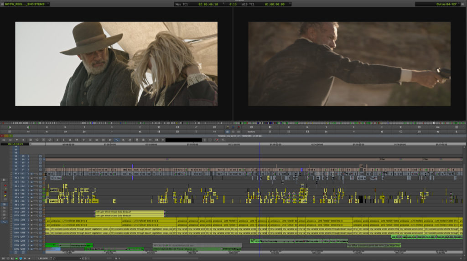Click the Markers button below record monitor
This screenshot has width=467, height=261.
click(x=251, y=132)
